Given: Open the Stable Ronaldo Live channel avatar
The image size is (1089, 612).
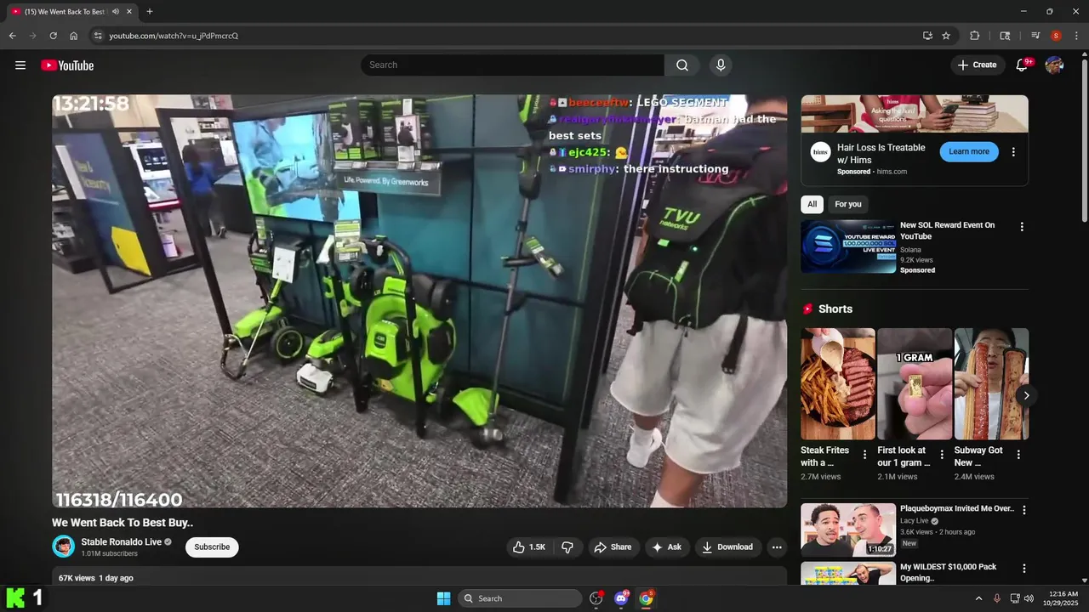Looking at the screenshot, I should [64, 547].
